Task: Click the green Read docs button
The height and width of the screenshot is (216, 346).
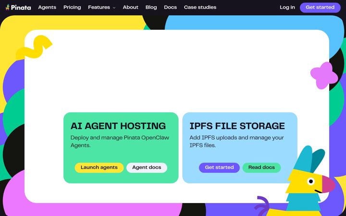Action: point(261,168)
